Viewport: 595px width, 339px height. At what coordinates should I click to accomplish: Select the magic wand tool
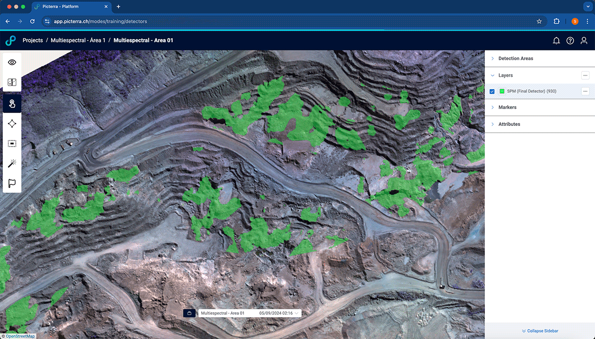pyautogui.click(x=12, y=164)
